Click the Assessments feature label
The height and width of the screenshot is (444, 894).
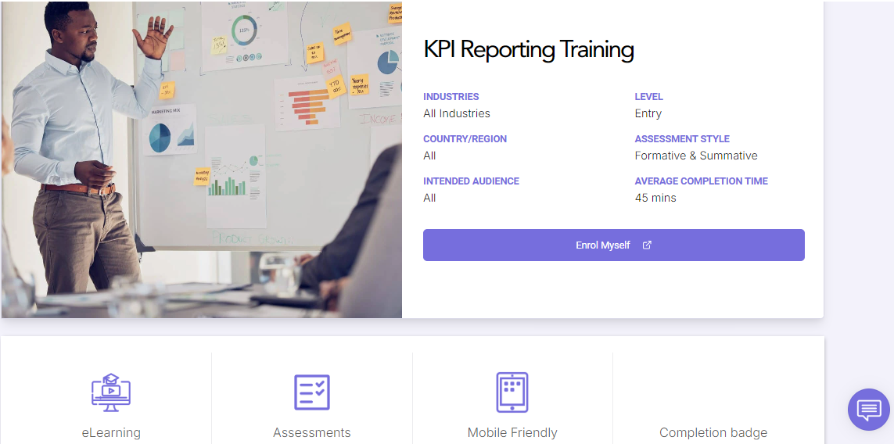click(x=312, y=432)
